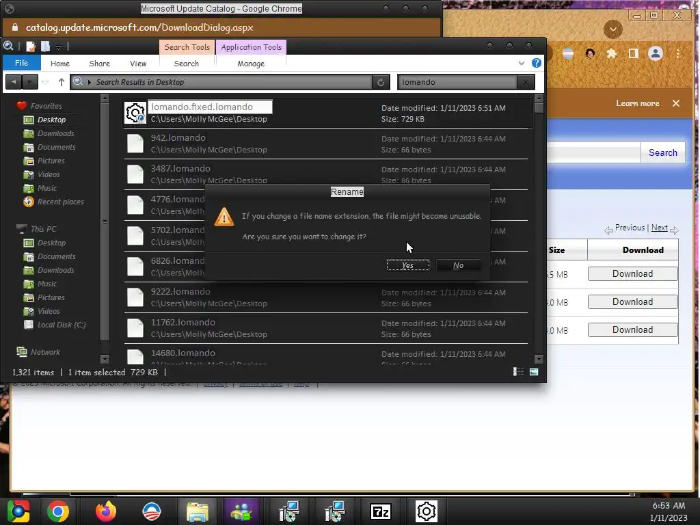Screen dimensions: 700x525
Task: Click Download for the second catalog row
Action: tap(632, 301)
